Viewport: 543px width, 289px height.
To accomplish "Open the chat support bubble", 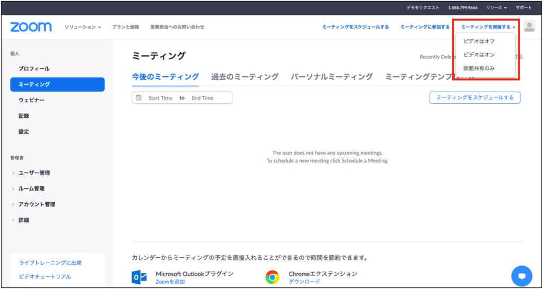I will click(521, 276).
